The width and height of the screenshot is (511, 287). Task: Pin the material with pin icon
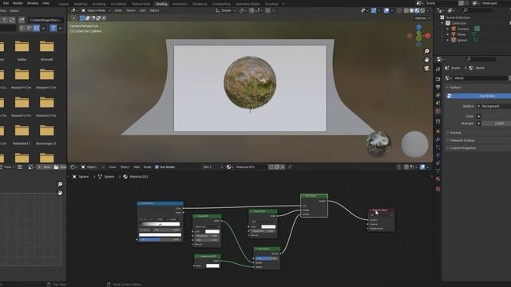pos(289,167)
